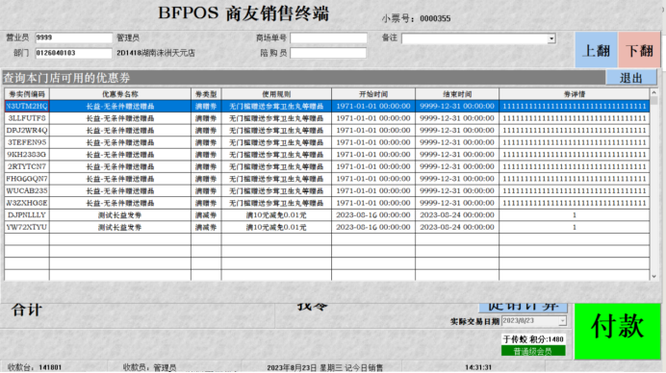Click member info 于传蛟 积分:1480
This screenshot has width=666, height=373.
pos(533,339)
